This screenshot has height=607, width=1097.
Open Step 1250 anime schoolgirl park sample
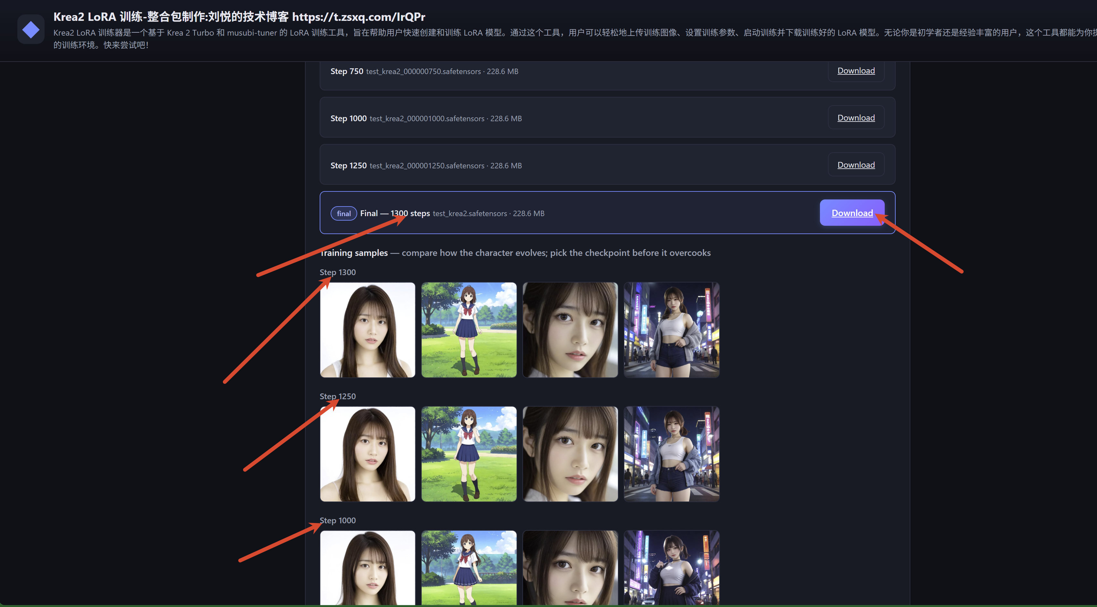469,454
